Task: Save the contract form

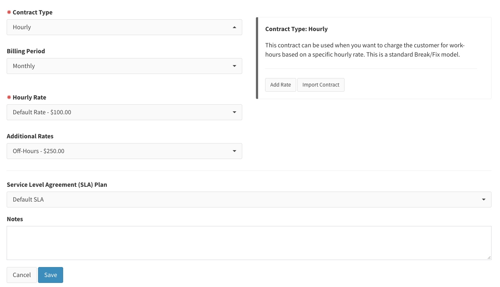Action: pos(50,275)
